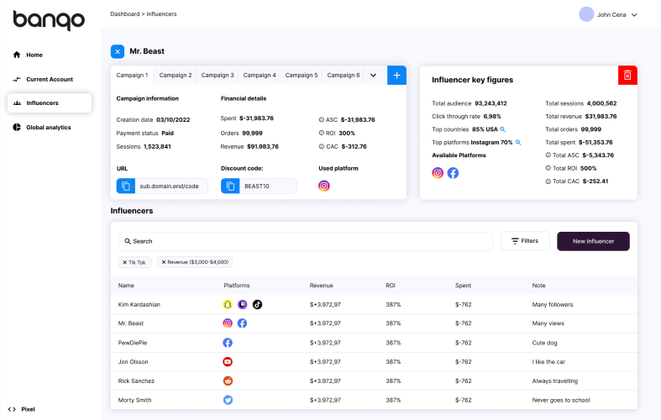Image resolution: width=661 pixels, height=420 pixels.
Task: Show info for Total CAC
Action: click(x=548, y=181)
